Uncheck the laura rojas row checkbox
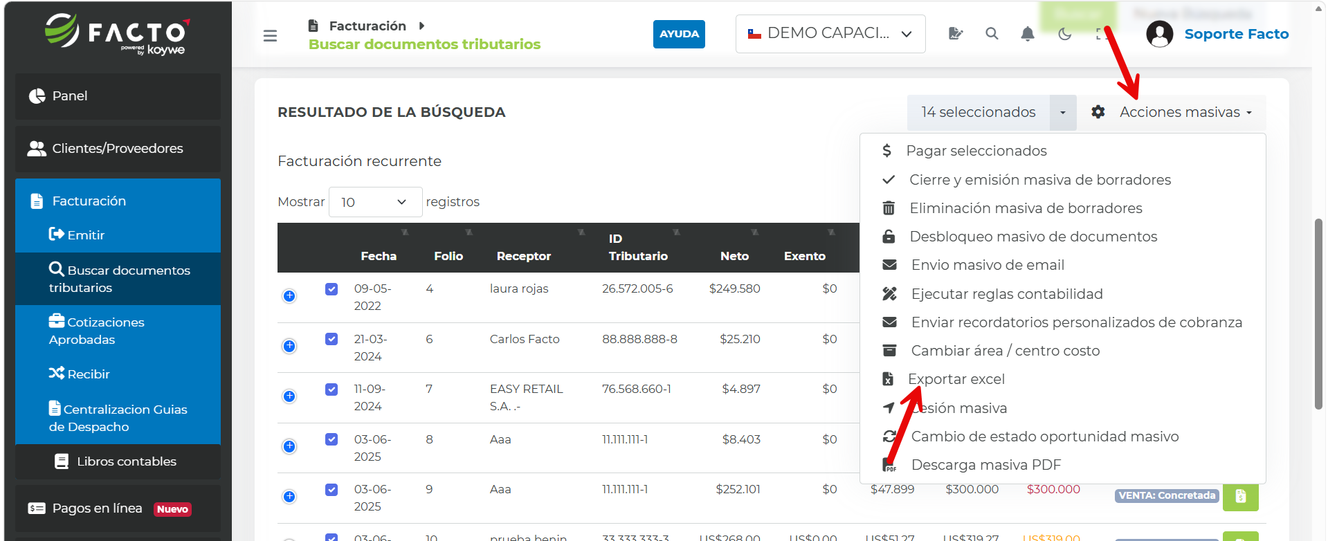 pyautogui.click(x=331, y=288)
